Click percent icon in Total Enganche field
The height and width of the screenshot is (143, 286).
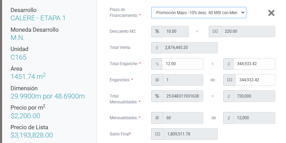tap(157, 64)
